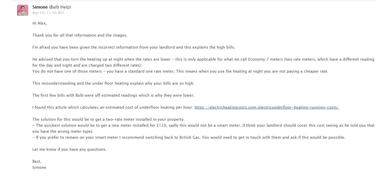Click the 'Best,' sign-off line
The height and width of the screenshot is (185, 382).
click(37, 161)
